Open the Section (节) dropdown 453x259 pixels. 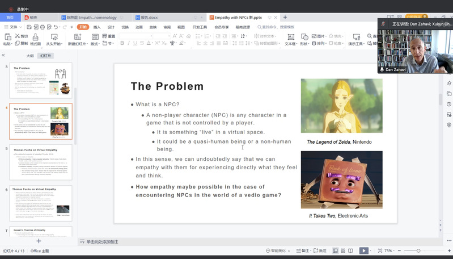tap(108, 43)
